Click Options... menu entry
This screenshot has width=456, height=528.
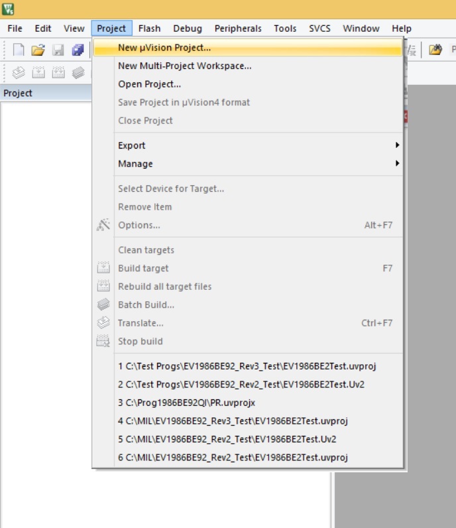248,225
